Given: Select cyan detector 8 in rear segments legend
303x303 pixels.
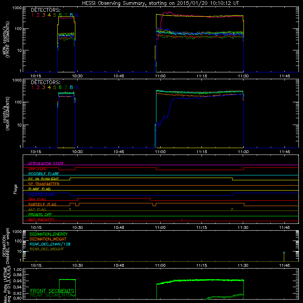Looking at the screenshot, I should [71, 87].
